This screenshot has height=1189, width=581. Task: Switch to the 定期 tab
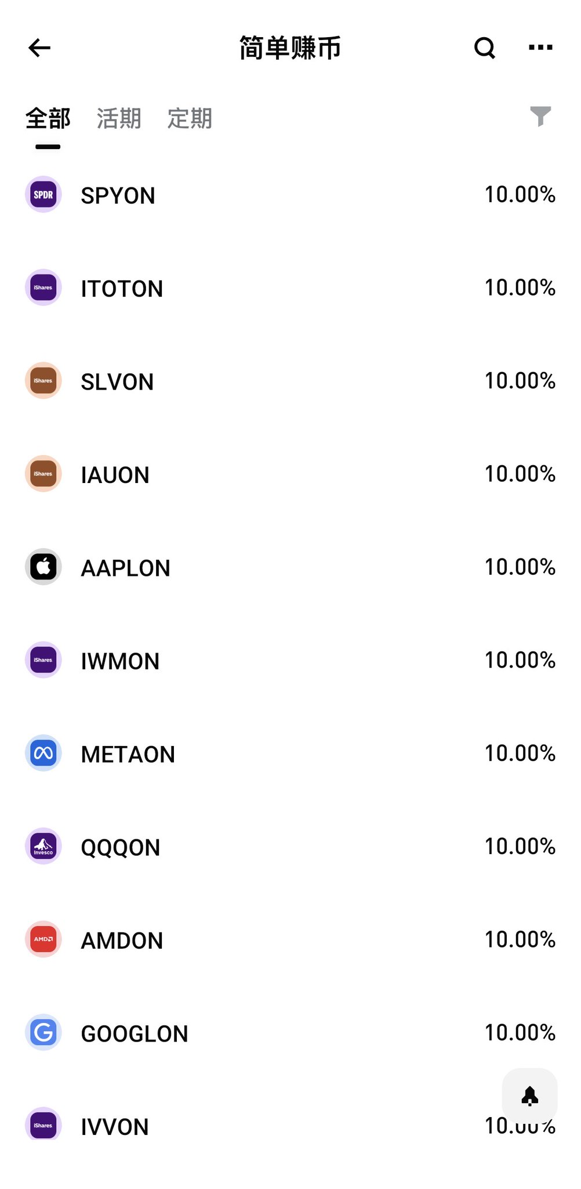click(x=190, y=118)
